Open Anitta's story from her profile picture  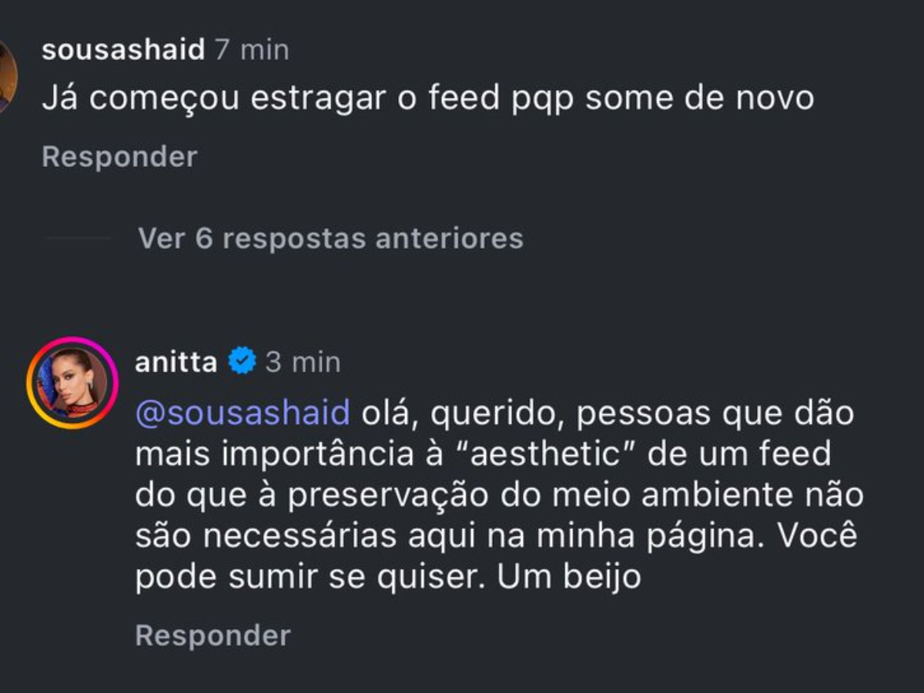(x=72, y=383)
